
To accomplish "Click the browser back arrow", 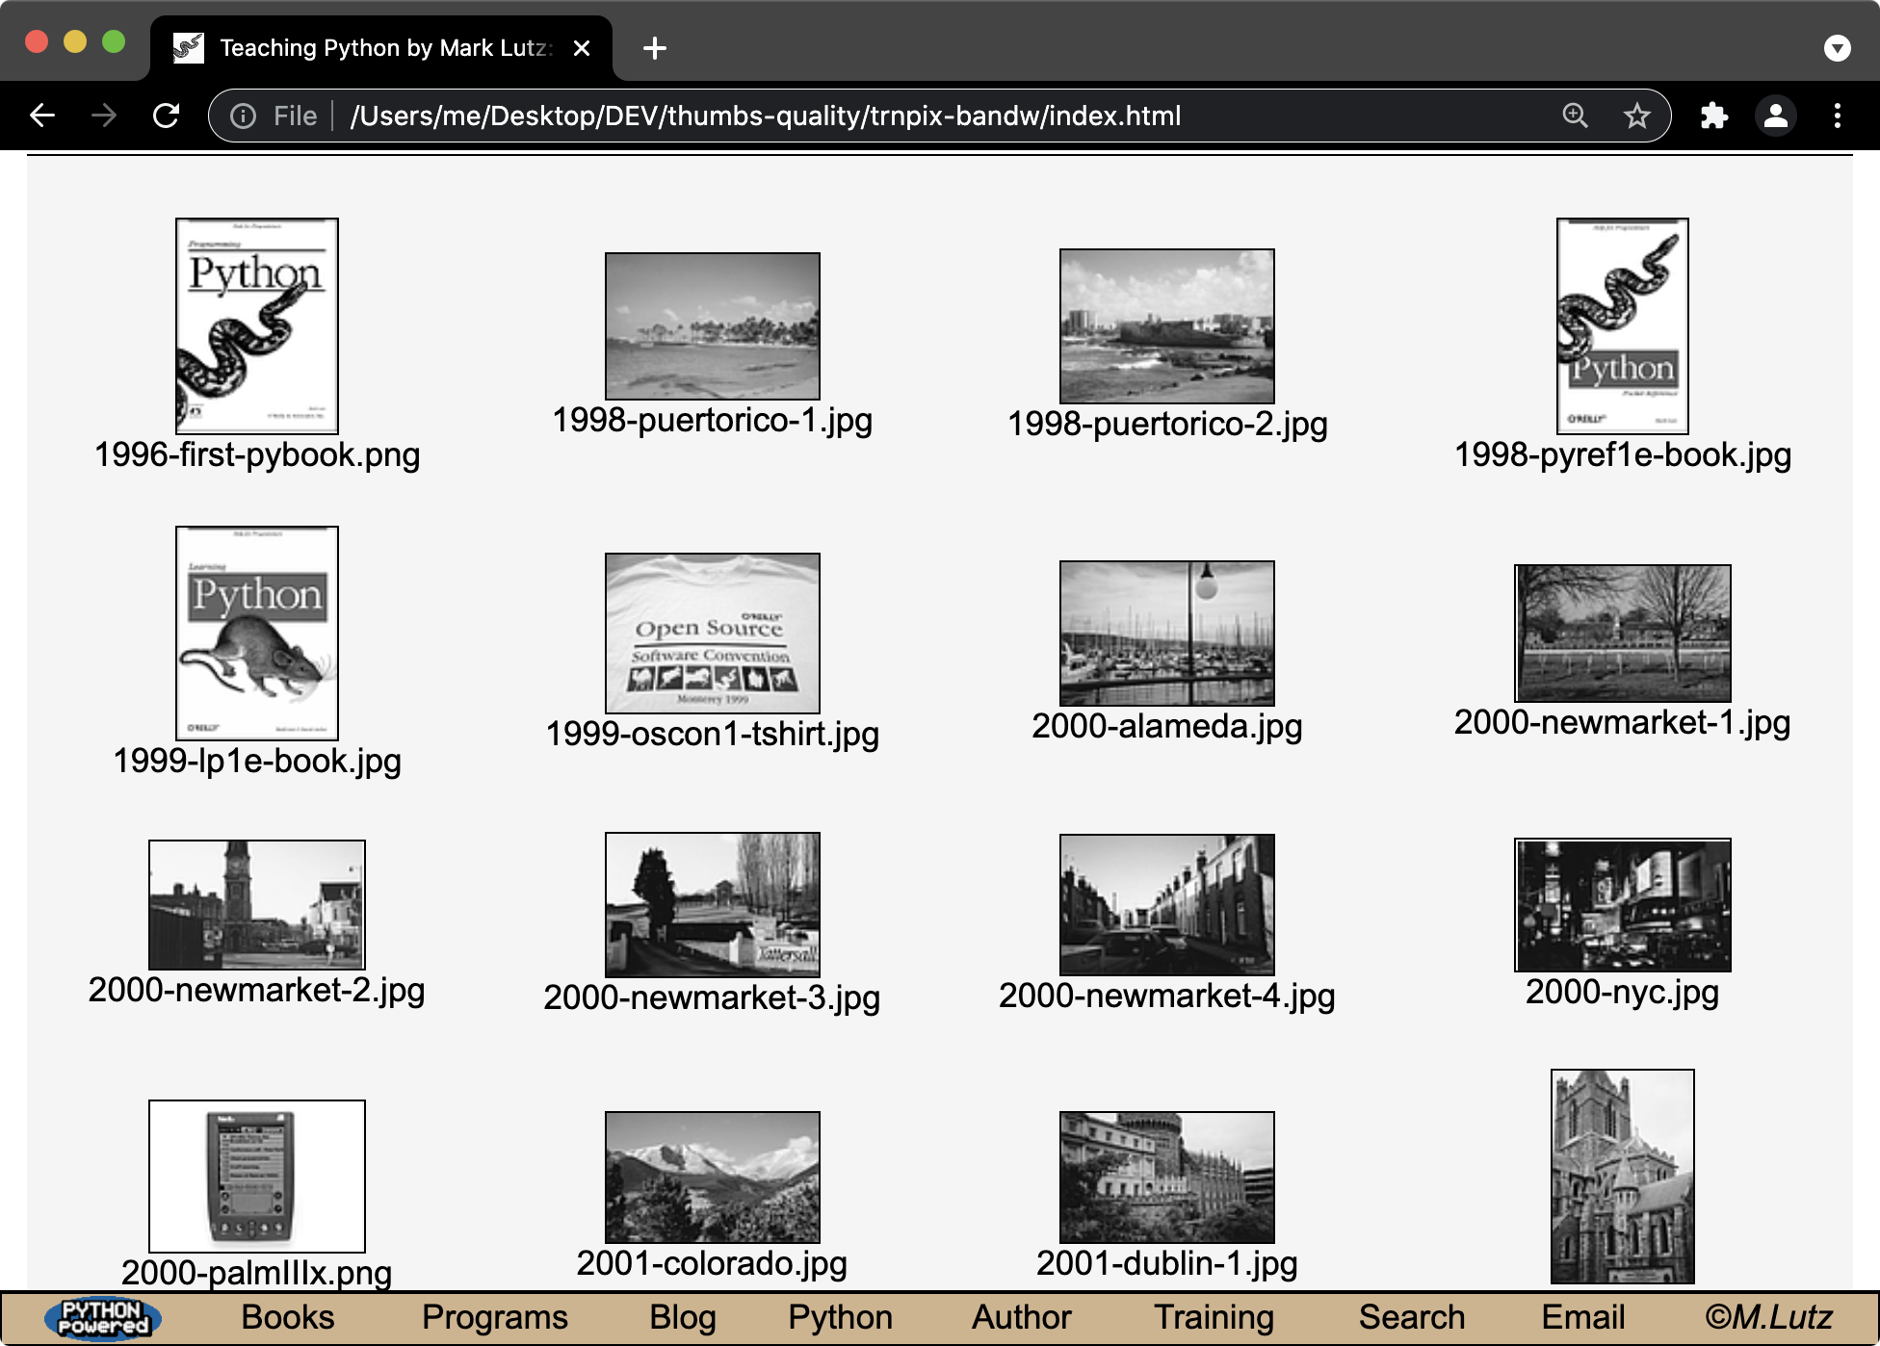I will point(42,116).
